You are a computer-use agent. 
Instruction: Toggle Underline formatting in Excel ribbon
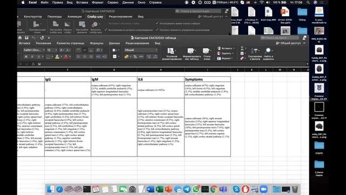click(x=38, y=57)
